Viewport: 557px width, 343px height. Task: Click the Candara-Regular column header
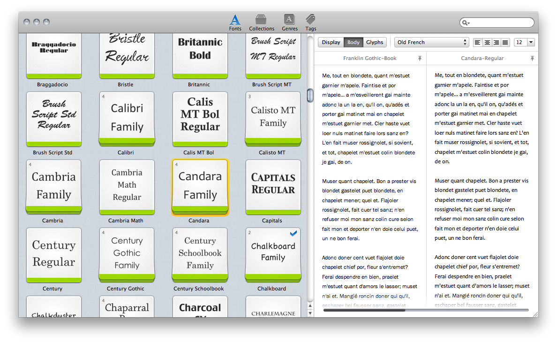tap(482, 58)
